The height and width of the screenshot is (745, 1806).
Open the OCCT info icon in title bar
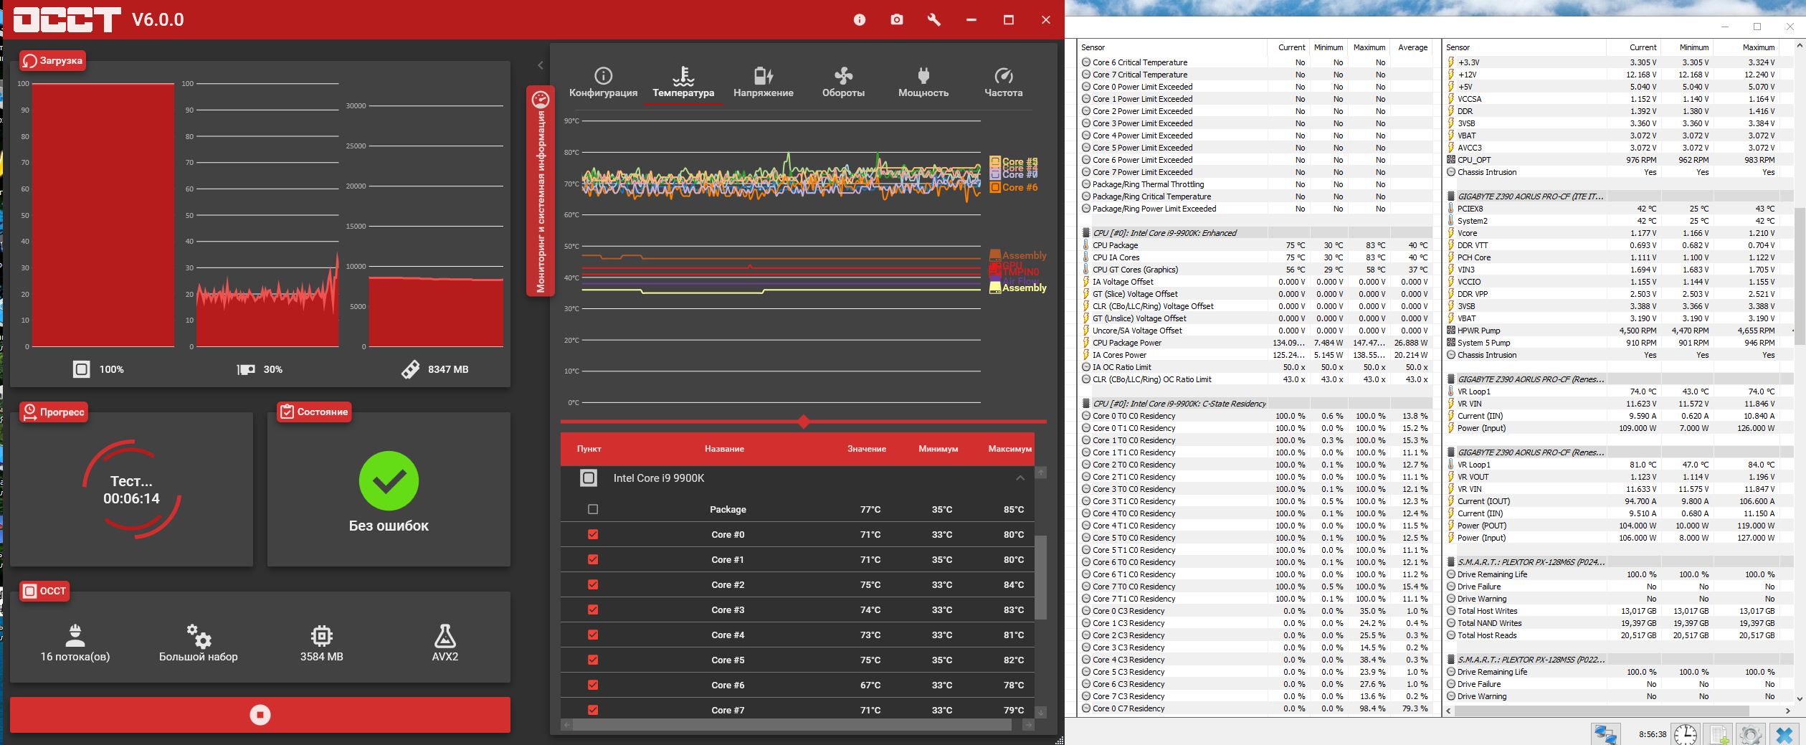tap(859, 20)
